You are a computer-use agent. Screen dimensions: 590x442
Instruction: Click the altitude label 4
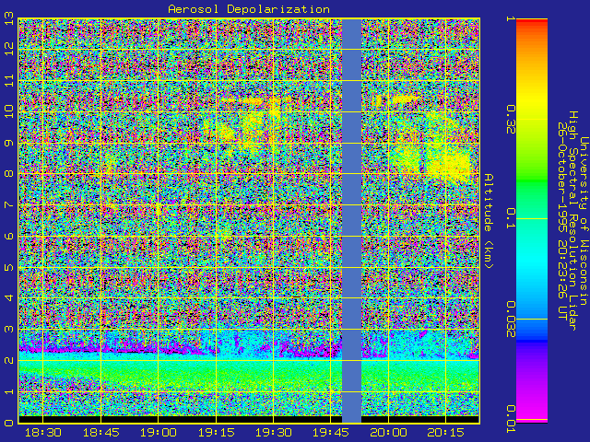coord(9,298)
